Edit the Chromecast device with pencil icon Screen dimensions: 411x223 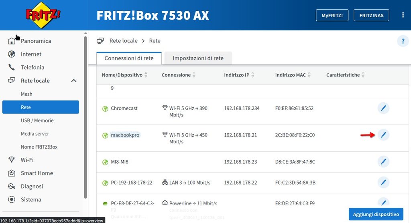tap(383, 108)
